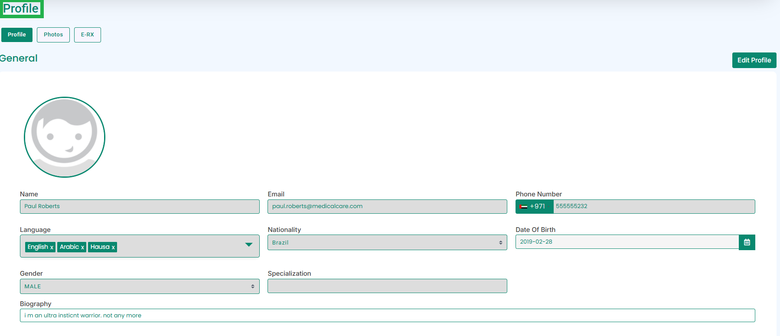Click the Gender label

[x=31, y=274]
